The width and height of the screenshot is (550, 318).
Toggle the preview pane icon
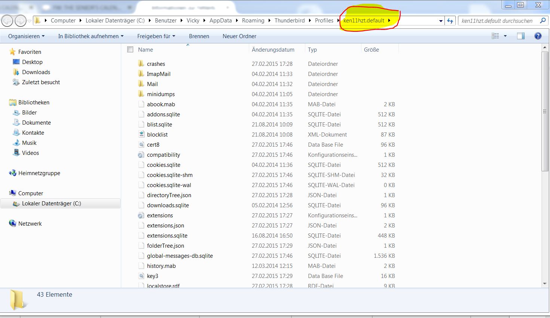(520, 36)
